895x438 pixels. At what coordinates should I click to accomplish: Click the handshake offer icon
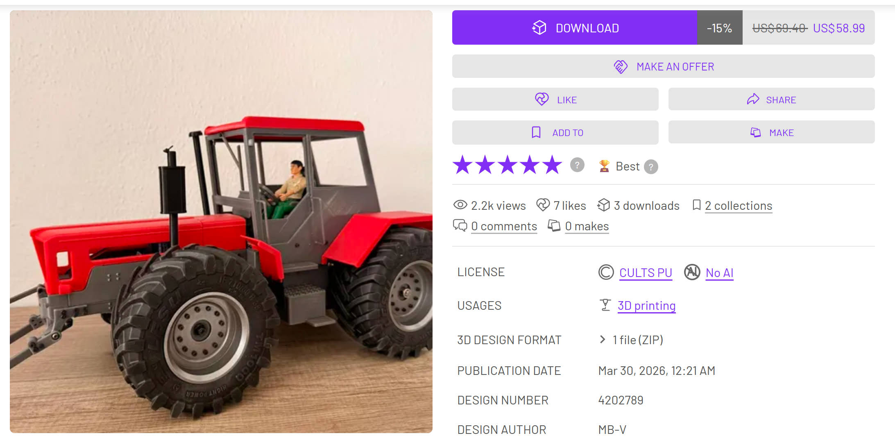621,66
